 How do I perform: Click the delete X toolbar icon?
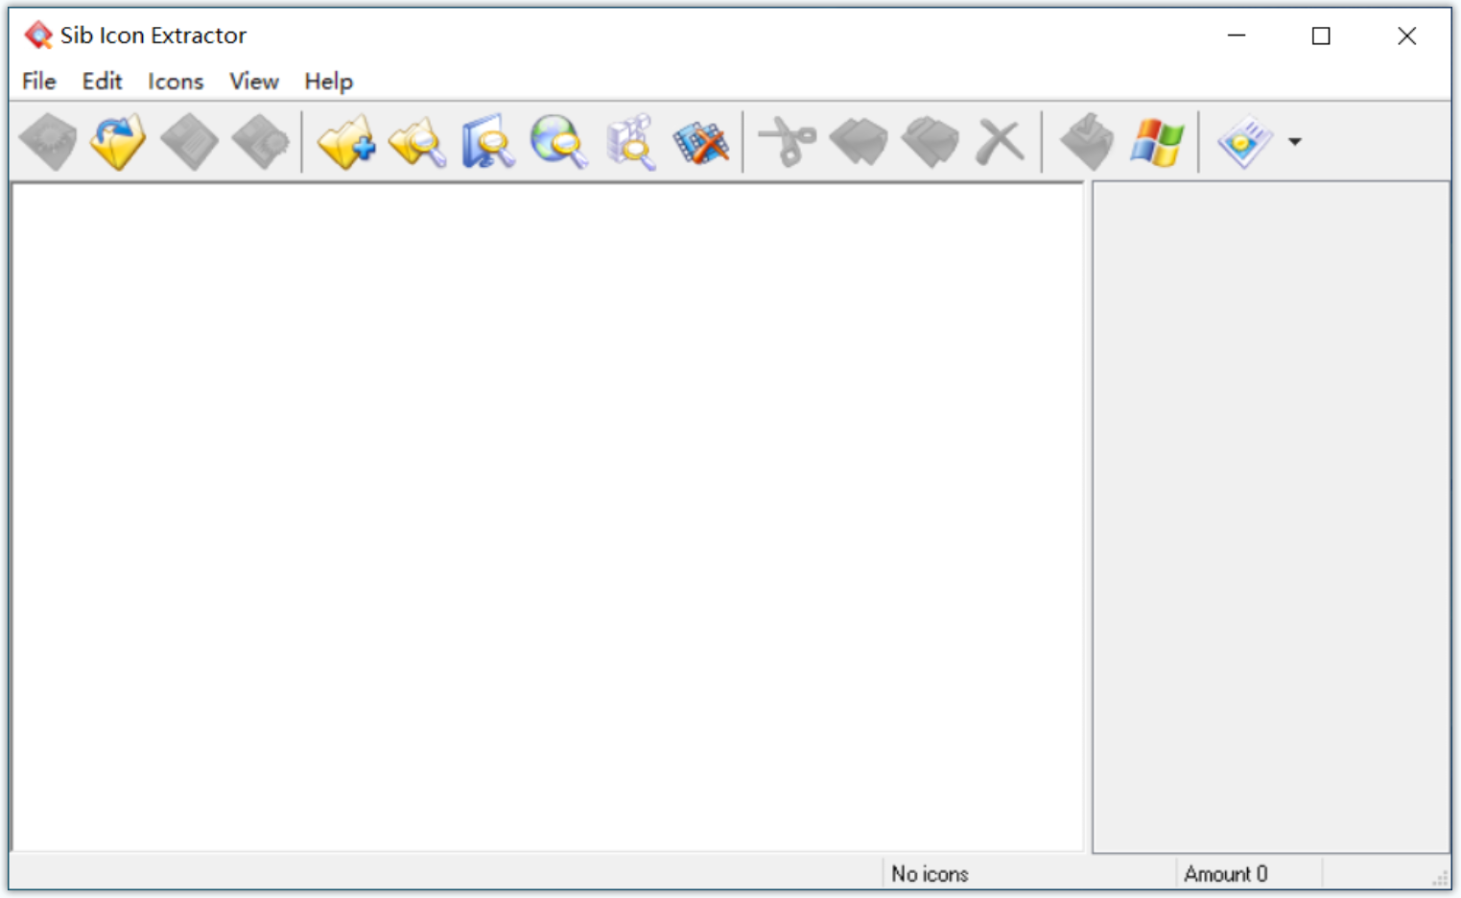(1001, 142)
